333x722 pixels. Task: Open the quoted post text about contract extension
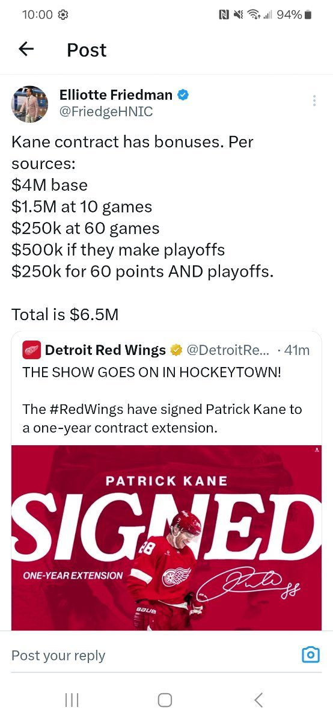click(162, 419)
